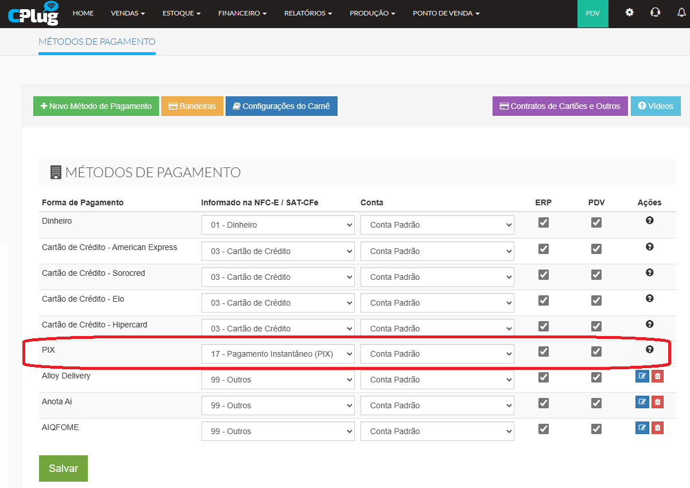Toggle ERP checkbox for AIQFOME
690x488 pixels.
pos(544,429)
